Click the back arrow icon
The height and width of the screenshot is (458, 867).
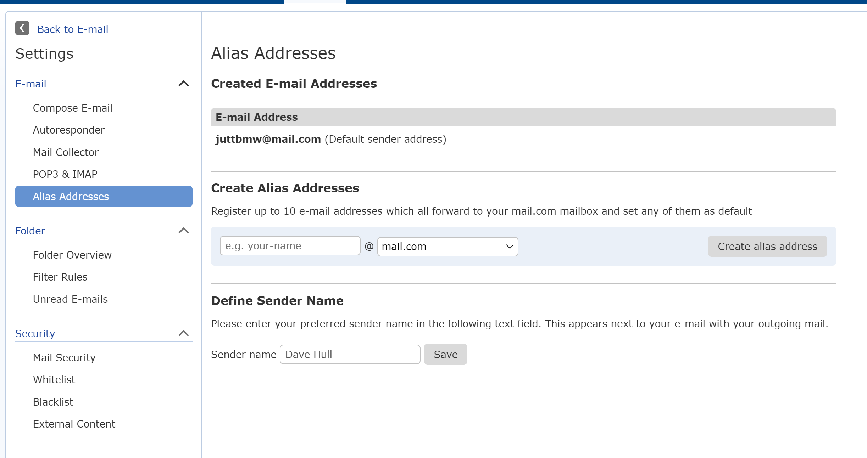click(22, 28)
